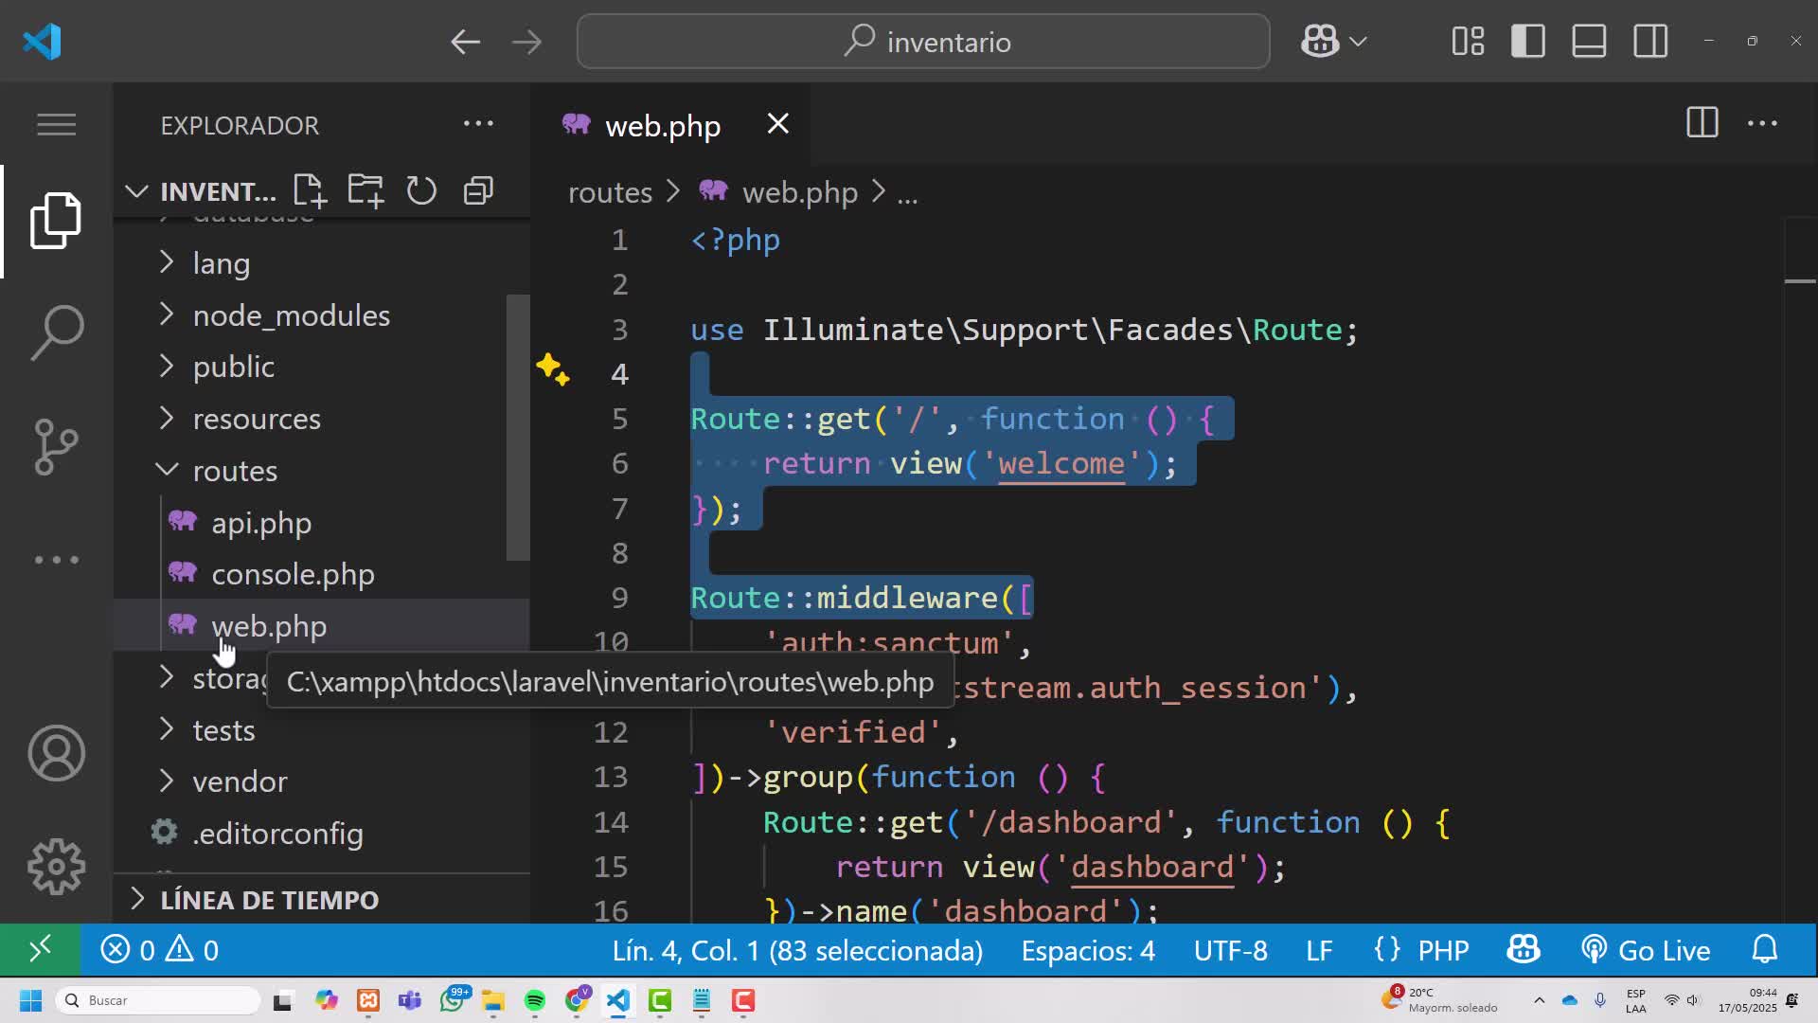1818x1023 pixels.
Task: Split the editor to the right
Action: [1702, 123]
